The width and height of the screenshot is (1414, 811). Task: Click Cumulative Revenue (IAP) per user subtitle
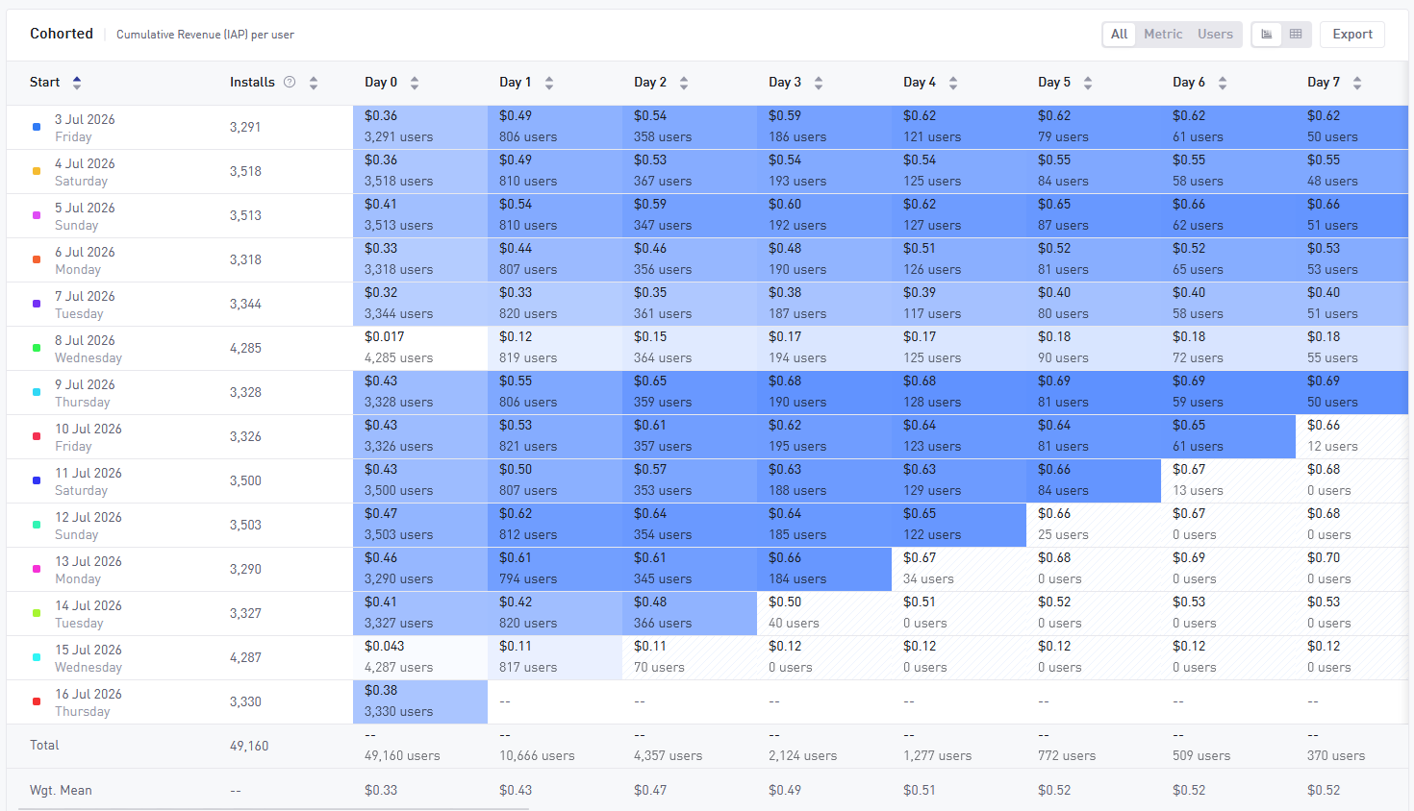tap(205, 35)
